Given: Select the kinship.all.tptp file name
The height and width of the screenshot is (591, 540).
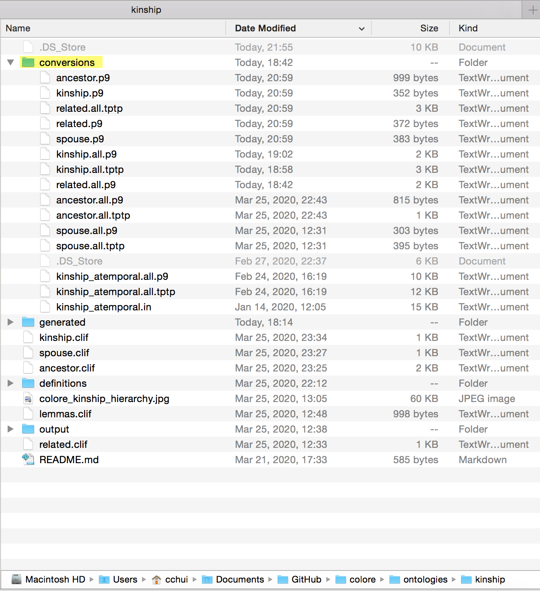Looking at the screenshot, I should (90, 169).
